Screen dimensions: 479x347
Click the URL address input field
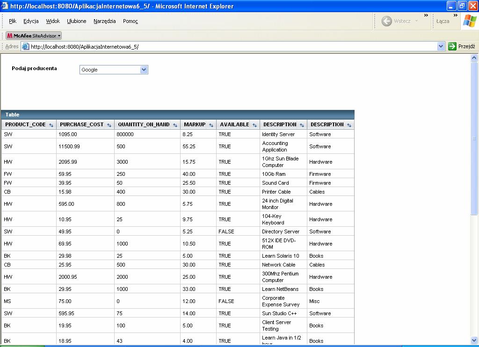(233, 47)
